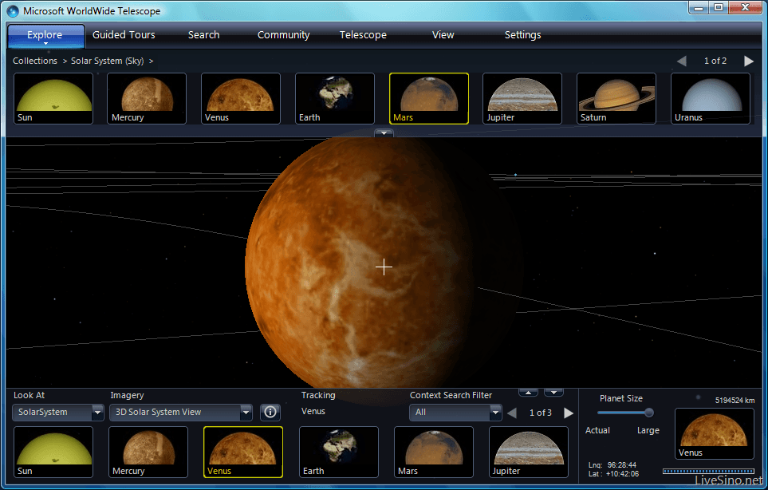Select Venus thumbnail in top collection
The height and width of the screenshot is (490, 768).
click(x=241, y=98)
